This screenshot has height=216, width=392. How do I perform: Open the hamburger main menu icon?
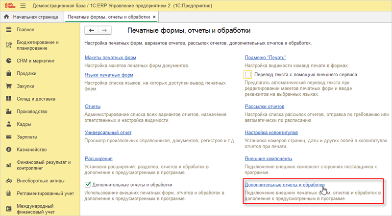(x=22, y=5)
